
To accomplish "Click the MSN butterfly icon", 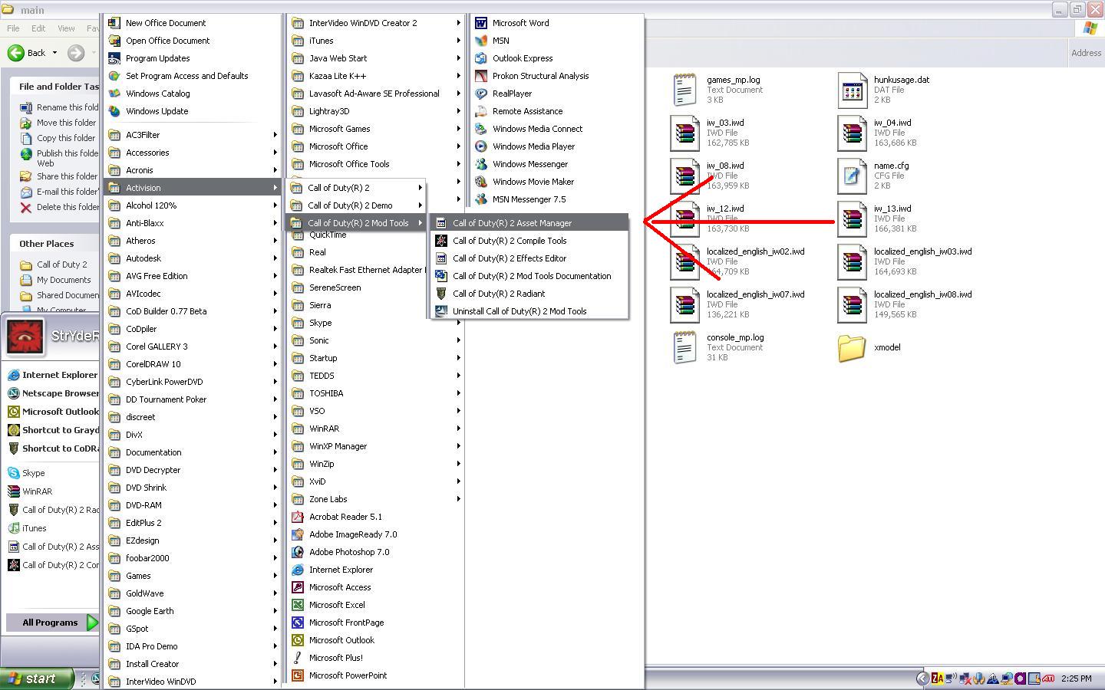I will 481,41.
